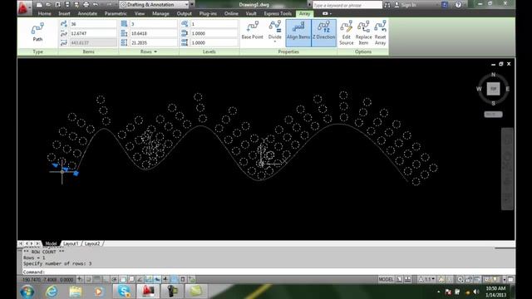Click the TOP face of the ViewCube
Viewport: 532px width, 299px height.
point(493,89)
